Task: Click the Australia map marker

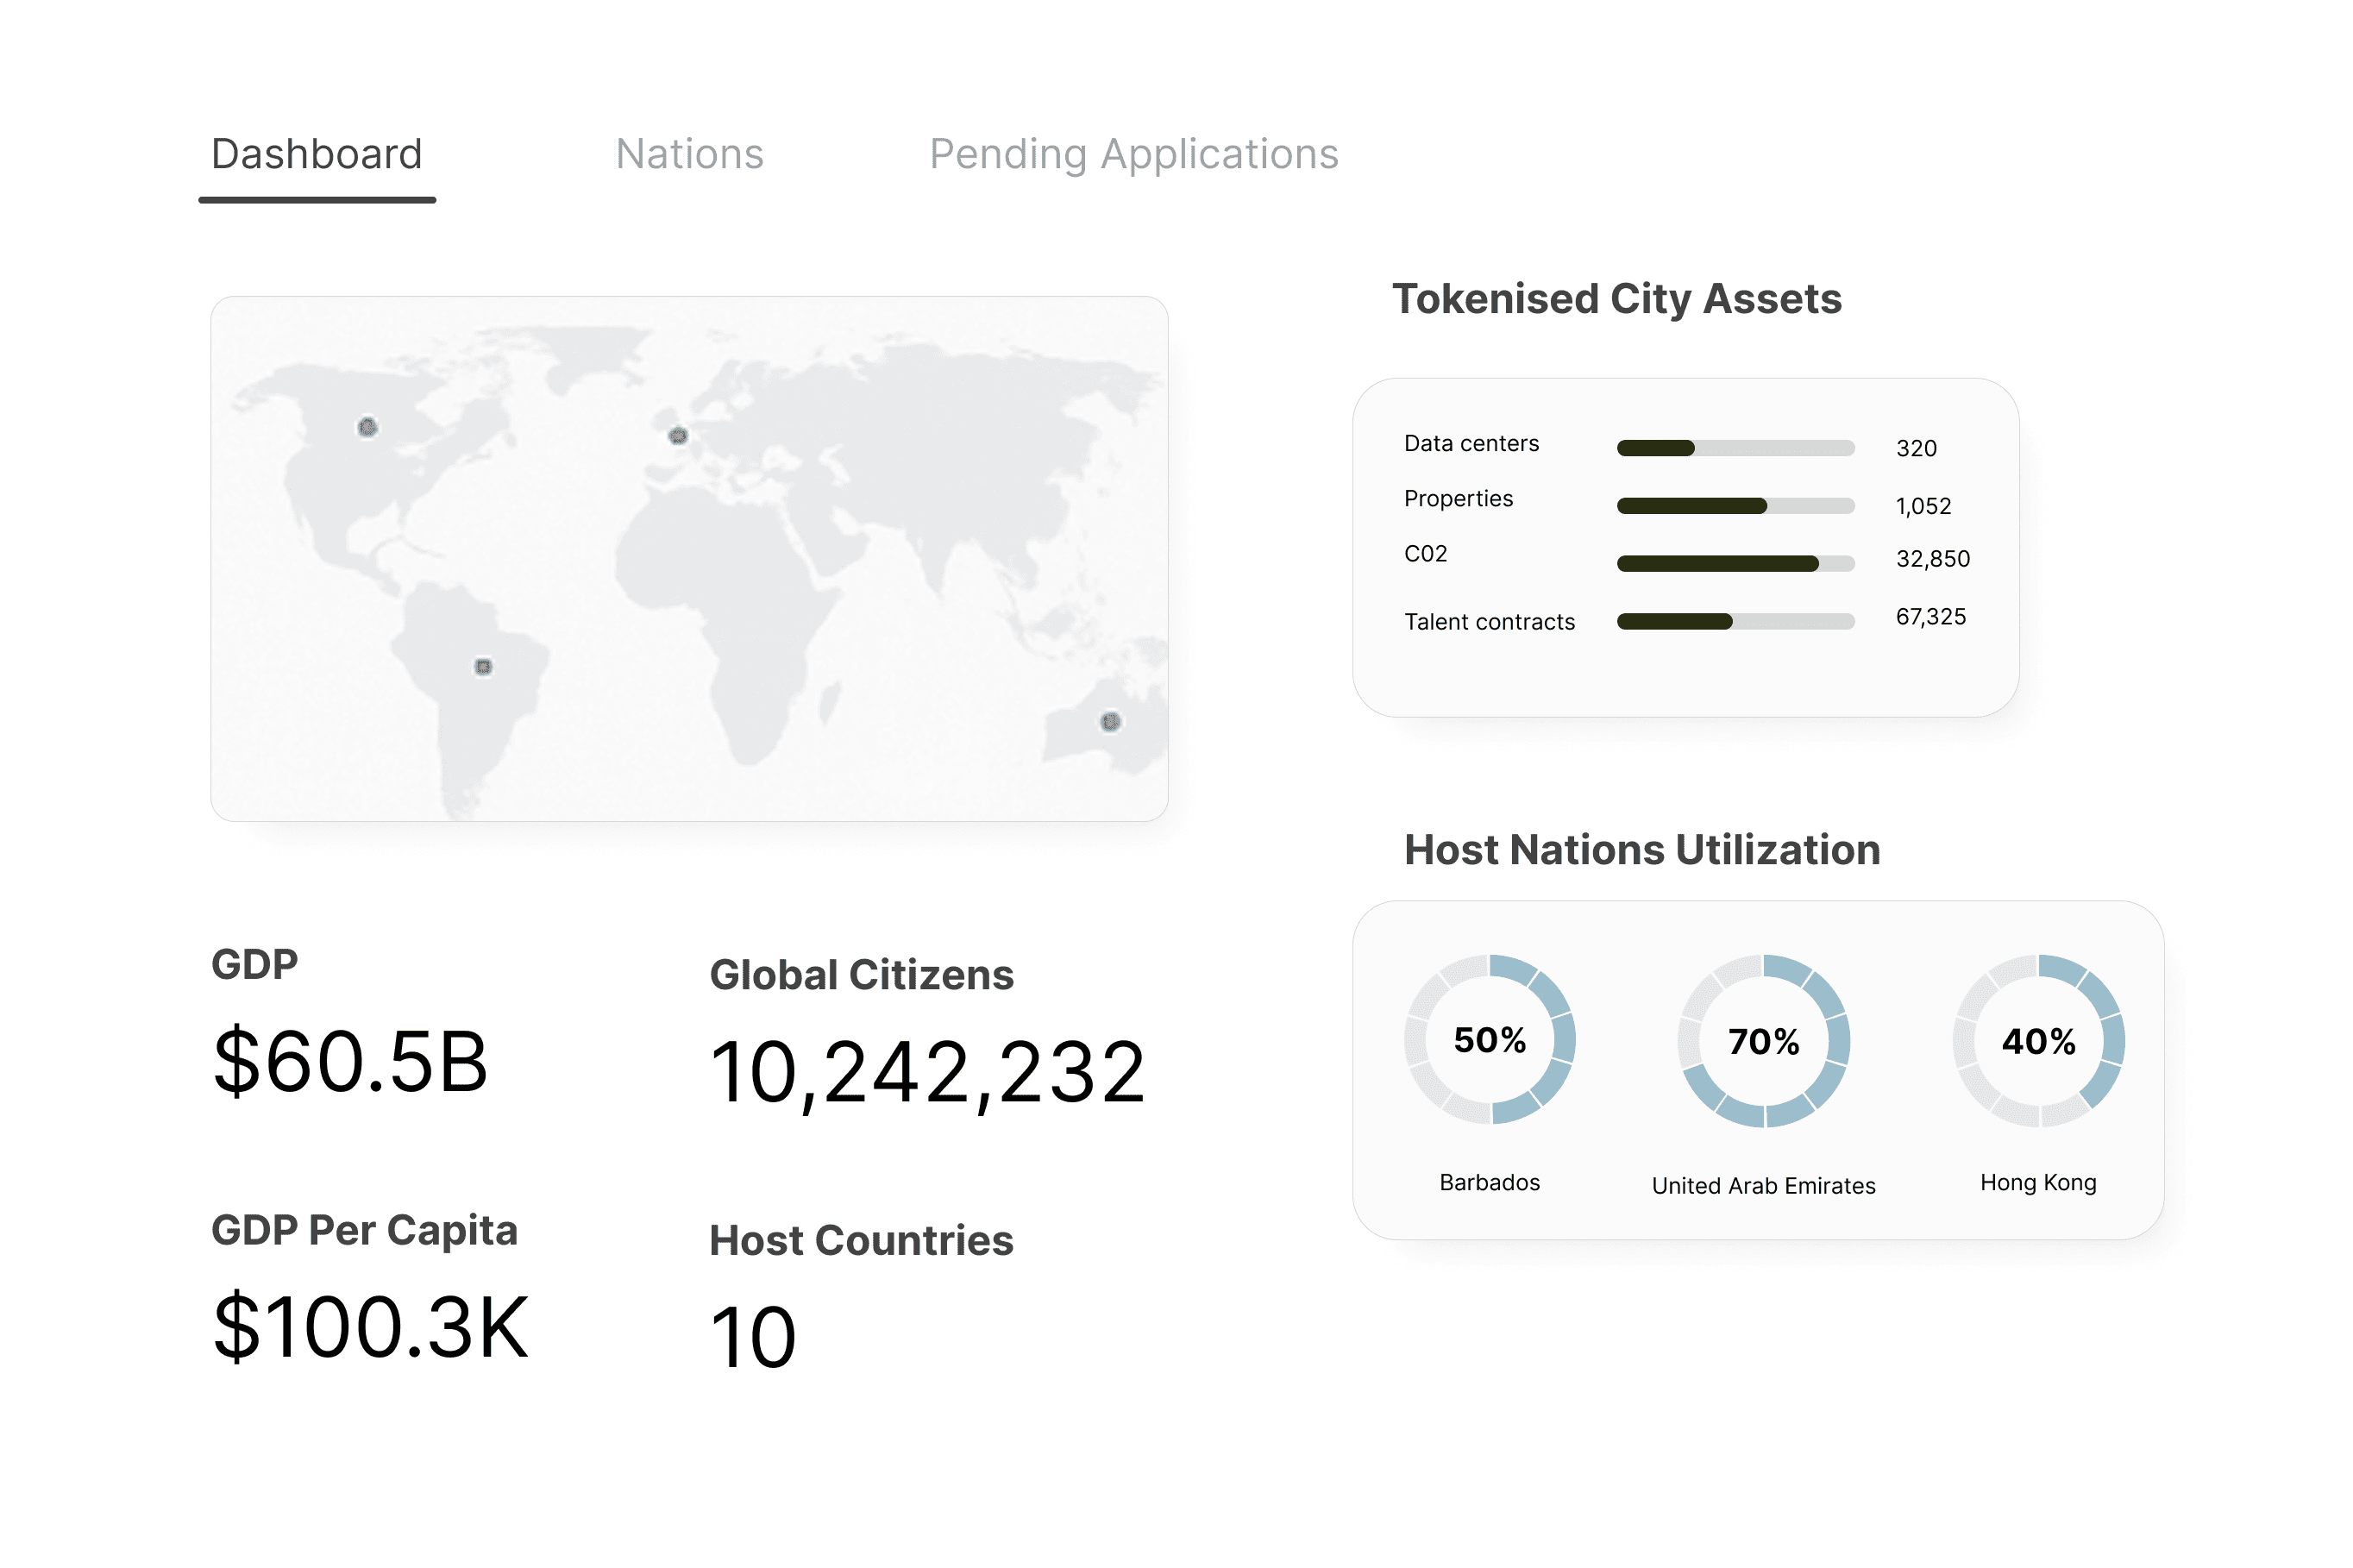Action: [1109, 721]
